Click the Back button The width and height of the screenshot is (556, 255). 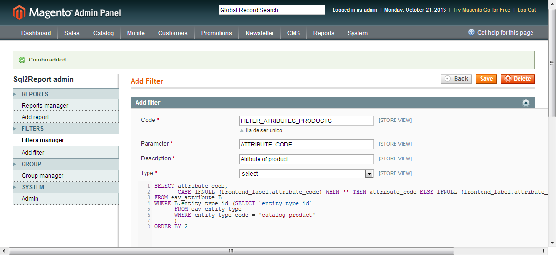click(x=457, y=79)
